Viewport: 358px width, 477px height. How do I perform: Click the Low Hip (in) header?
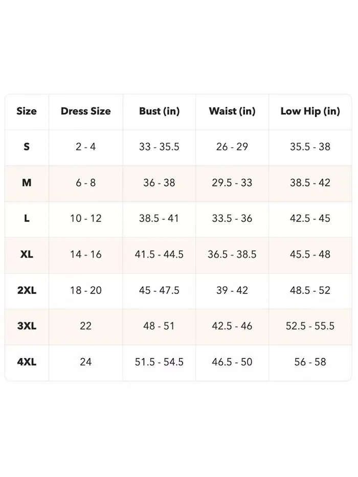pyautogui.click(x=310, y=111)
